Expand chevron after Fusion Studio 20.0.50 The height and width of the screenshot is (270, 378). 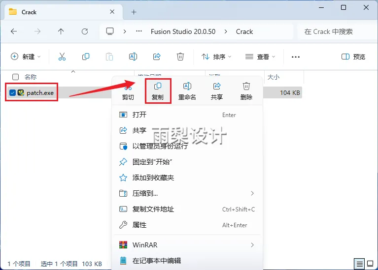[226, 31]
